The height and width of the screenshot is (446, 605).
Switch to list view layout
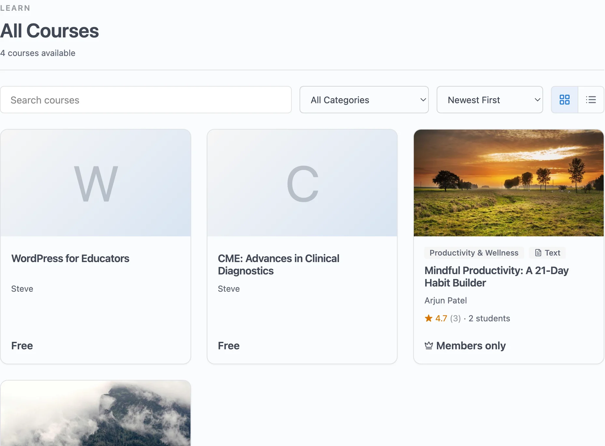tap(591, 100)
